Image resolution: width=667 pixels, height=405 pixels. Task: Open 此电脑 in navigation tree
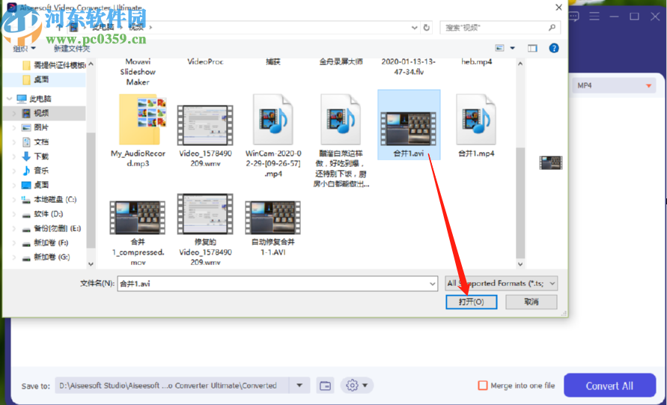(40, 99)
